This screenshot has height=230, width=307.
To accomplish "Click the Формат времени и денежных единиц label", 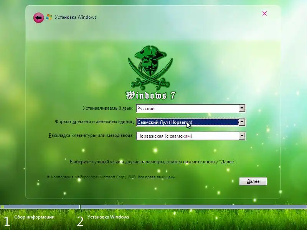I will click(x=94, y=122).
